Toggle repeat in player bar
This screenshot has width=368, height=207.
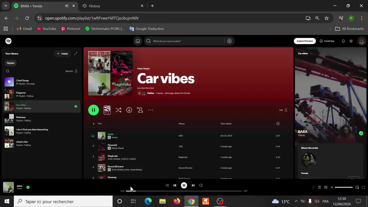click(x=201, y=185)
